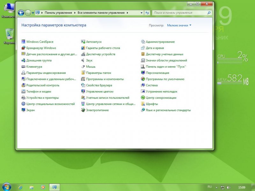Image resolution: width=255 pixels, height=191 pixels.
Task: Click the RU language indicator
Action: pos(210,187)
